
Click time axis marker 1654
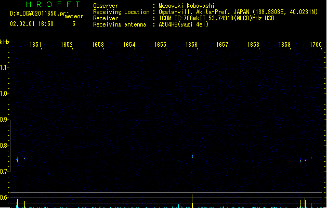click(129, 45)
